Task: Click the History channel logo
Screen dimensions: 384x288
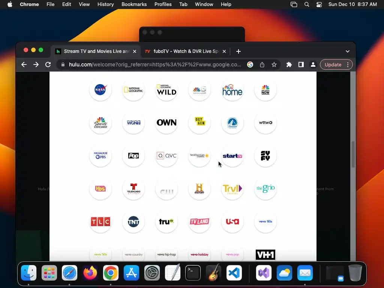Action: click(199, 189)
